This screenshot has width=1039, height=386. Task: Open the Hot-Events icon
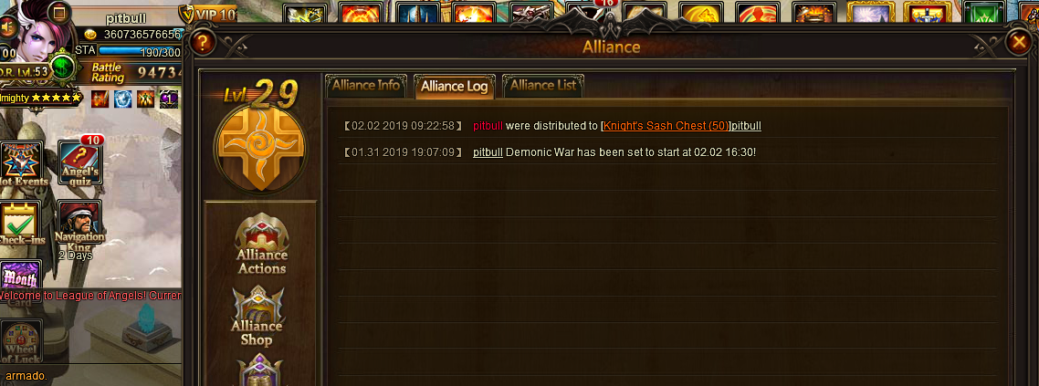[23, 164]
